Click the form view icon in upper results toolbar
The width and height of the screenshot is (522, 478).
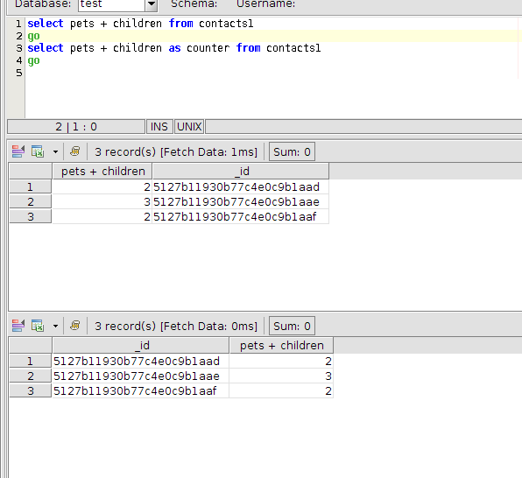18,151
